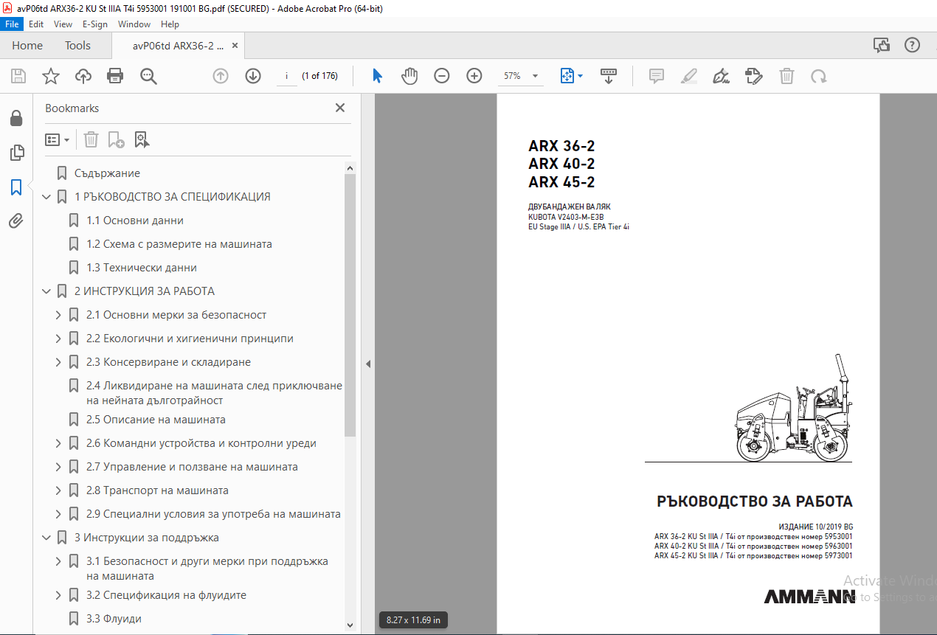The width and height of the screenshot is (937, 635).
Task: Collapse section 2 ИНСТРУКЦИЯ ЗА РАБОТА
Action: click(x=46, y=291)
